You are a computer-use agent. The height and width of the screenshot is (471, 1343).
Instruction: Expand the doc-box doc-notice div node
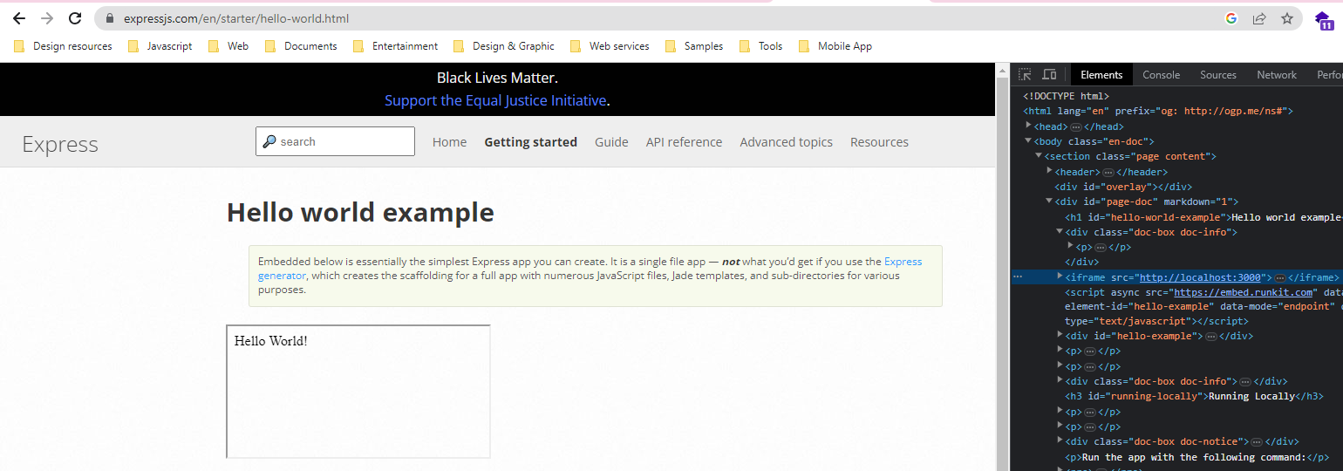tap(1060, 440)
